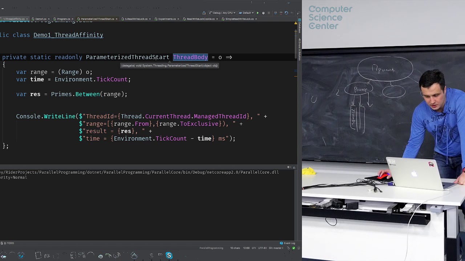The image size is (465, 261).
Task: Click the highlighted ThreadBody identifier
Action: click(x=190, y=57)
